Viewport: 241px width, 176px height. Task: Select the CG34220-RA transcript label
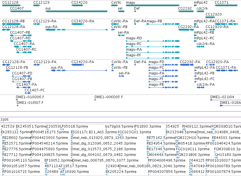[83, 21]
